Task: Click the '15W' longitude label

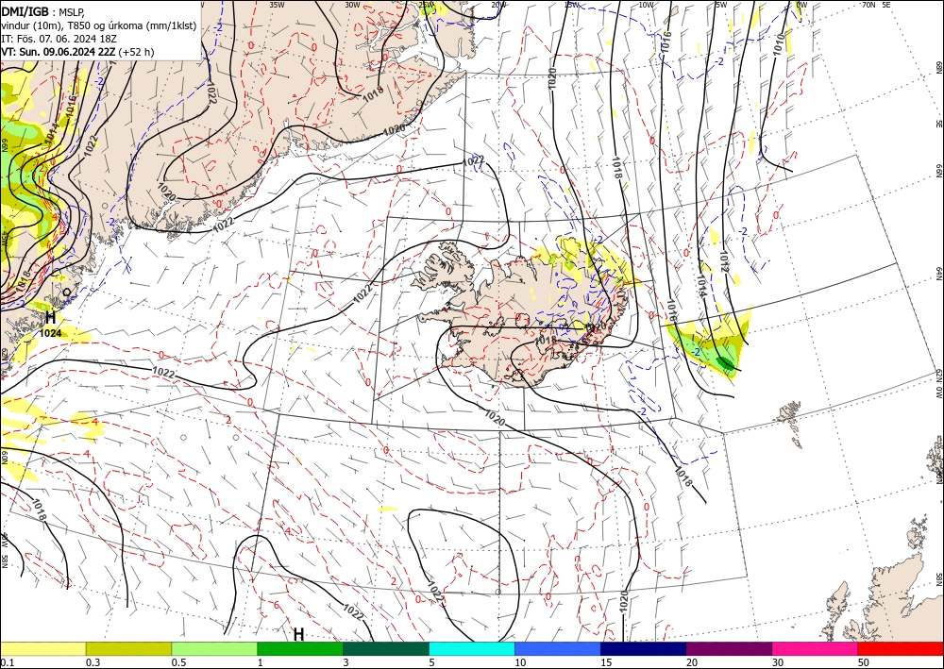Action: (x=572, y=5)
